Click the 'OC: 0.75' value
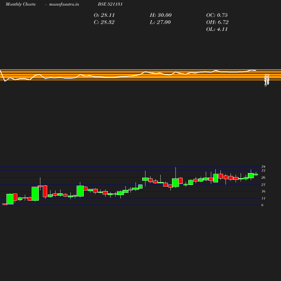Screen dimensions: 281x281 pyautogui.click(x=217, y=15)
